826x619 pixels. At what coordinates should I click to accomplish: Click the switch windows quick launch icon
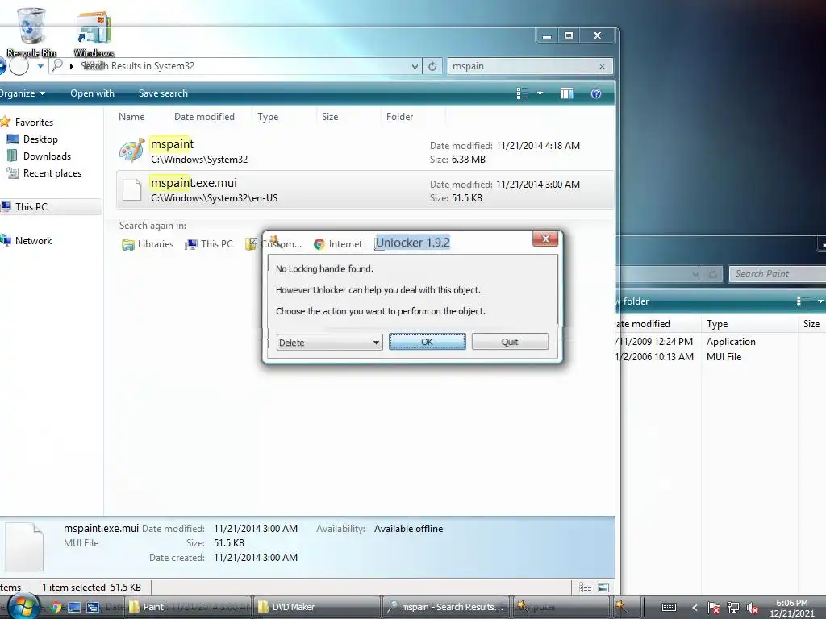tap(93, 608)
